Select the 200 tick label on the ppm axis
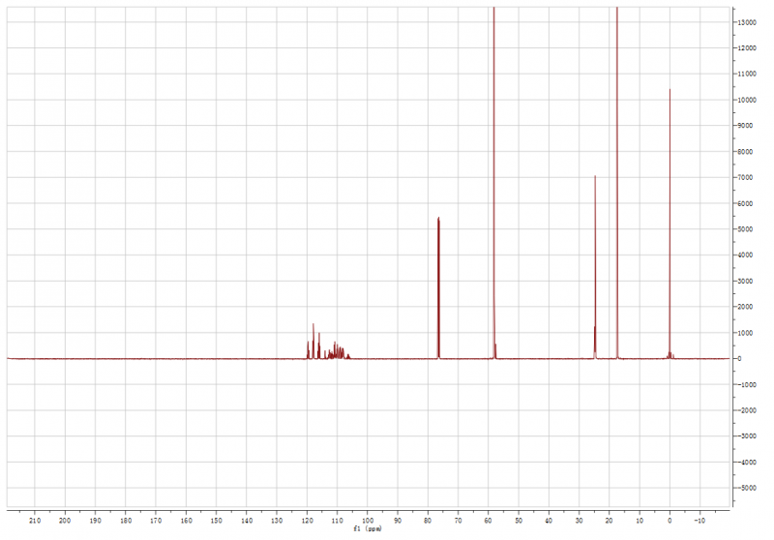The height and width of the screenshot is (540, 774). (x=65, y=521)
